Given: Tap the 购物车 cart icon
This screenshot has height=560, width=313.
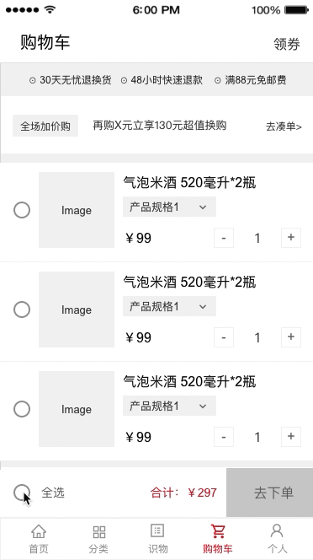Looking at the screenshot, I should [x=218, y=531].
